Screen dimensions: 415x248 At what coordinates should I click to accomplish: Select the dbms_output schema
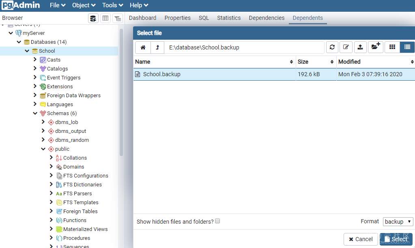[x=71, y=131]
